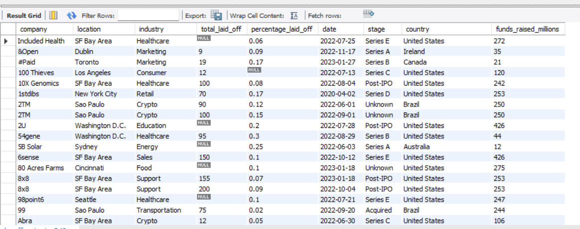Image resolution: width=580 pixels, height=229 pixels.
Task: Focus the Filter Rows search box
Action: click(x=148, y=16)
